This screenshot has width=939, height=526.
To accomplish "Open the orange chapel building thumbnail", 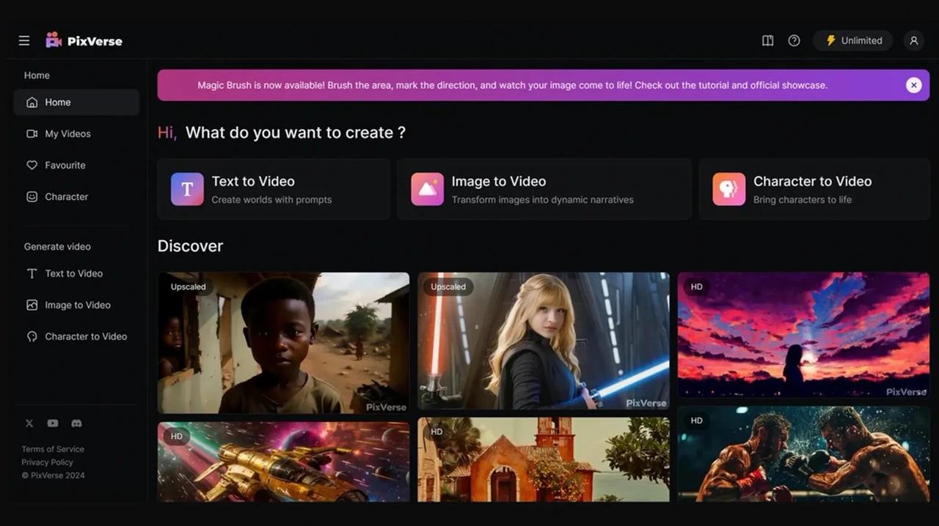I will click(544, 459).
